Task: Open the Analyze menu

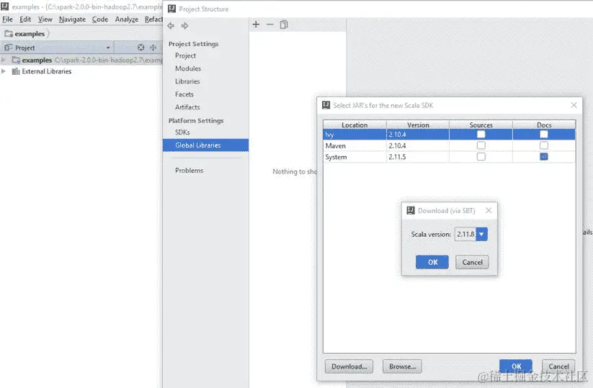Action: click(x=127, y=19)
